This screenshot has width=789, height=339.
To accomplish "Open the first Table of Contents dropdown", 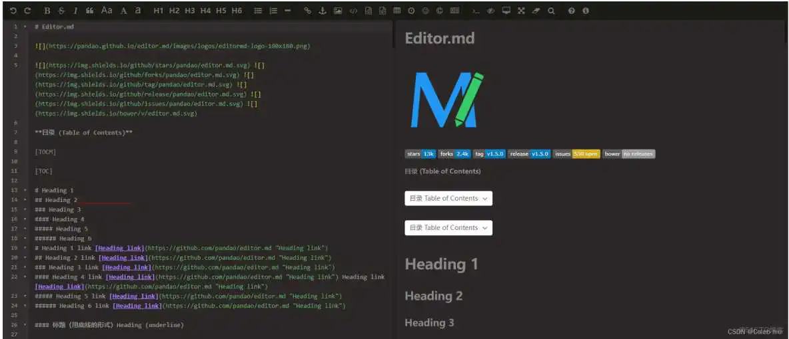I will tap(448, 198).
